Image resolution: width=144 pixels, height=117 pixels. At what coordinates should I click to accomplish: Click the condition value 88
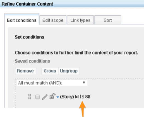point(88,97)
